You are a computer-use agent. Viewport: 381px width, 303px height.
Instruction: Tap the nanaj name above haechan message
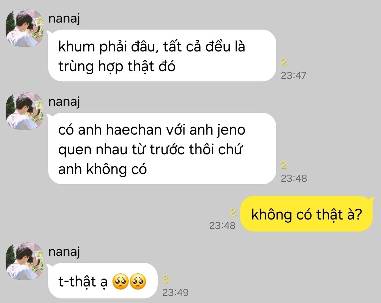tap(64, 102)
